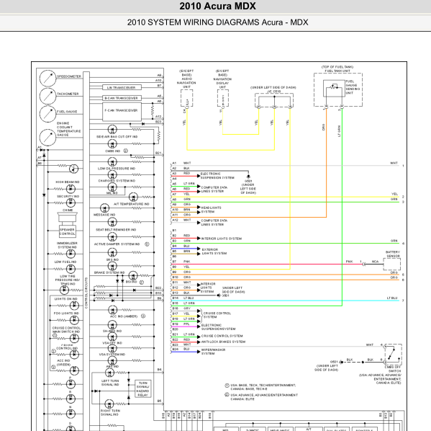Click footnote 1 "USA: BASE, TECH" text
Viewport: 431px width, 431px height.
click(x=263, y=387)
